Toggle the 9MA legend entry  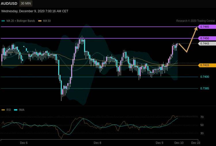click(19, 110)
